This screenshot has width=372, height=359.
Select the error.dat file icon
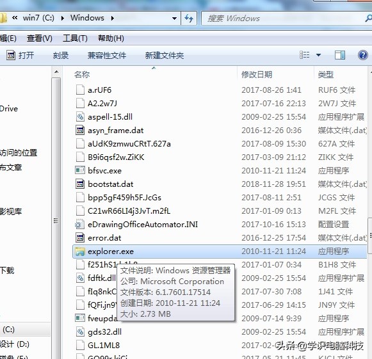point(80,238)
